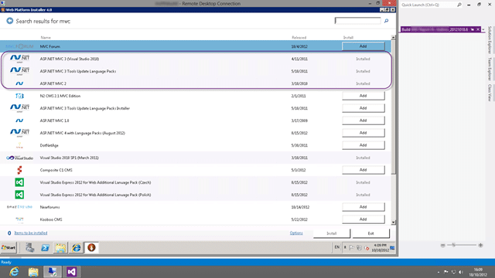
Task: Click the Exit button
Action: tap(371, 233)
